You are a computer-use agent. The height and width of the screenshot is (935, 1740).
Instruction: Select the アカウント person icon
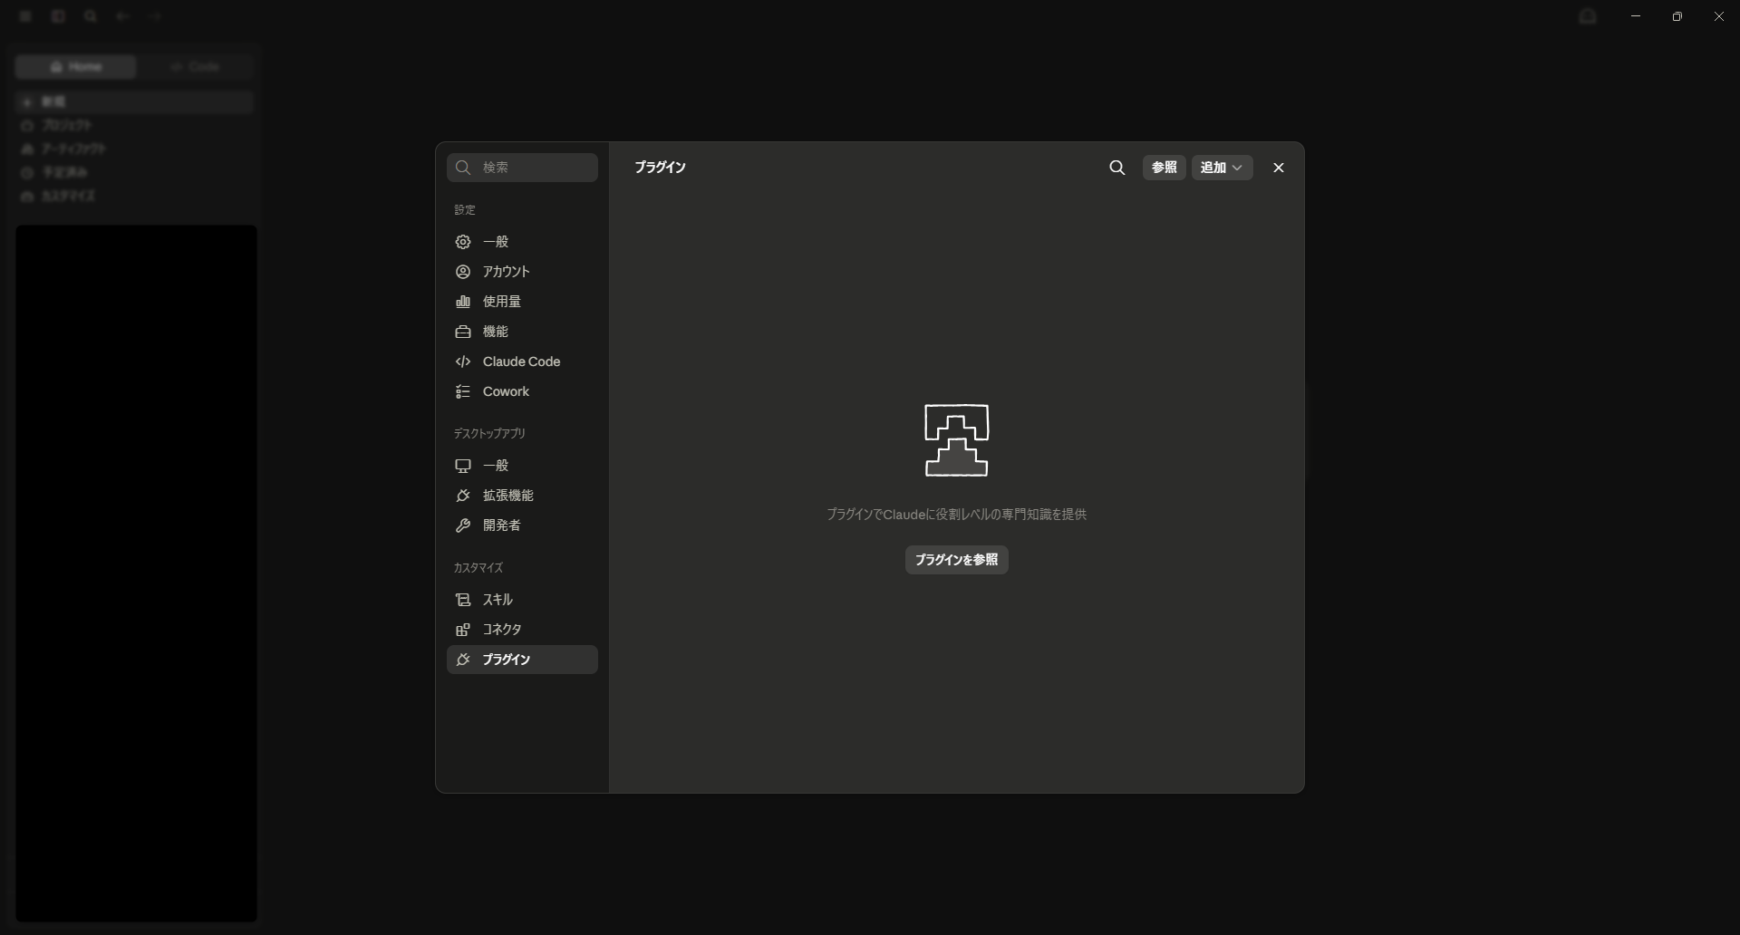tap(463, 272)
